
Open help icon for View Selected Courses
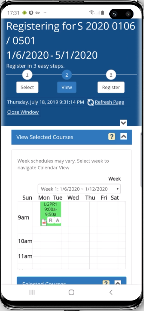112,137
